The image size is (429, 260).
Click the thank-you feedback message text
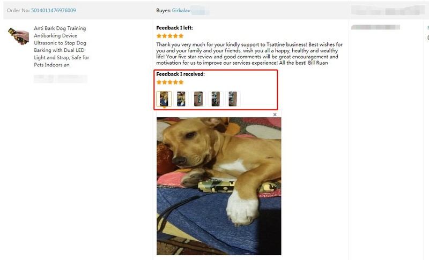click(x=249, y=53)
